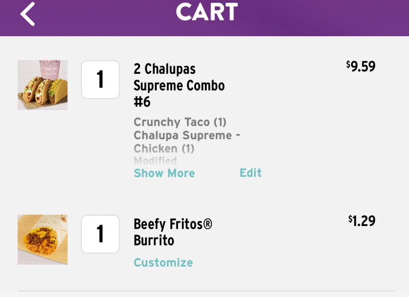Open the Chalupas Supreme Combo thumbnail
This screenshot has height=297, width=409.
pyautogui.click(x=43, y=85)
